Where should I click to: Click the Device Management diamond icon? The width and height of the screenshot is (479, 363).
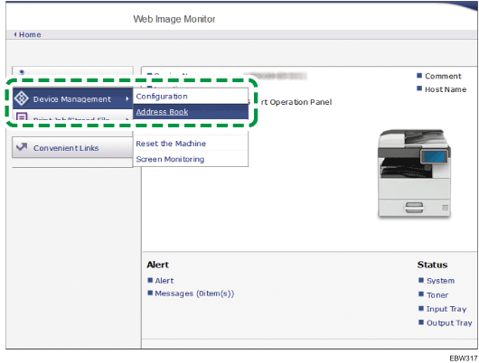point(22,98)
